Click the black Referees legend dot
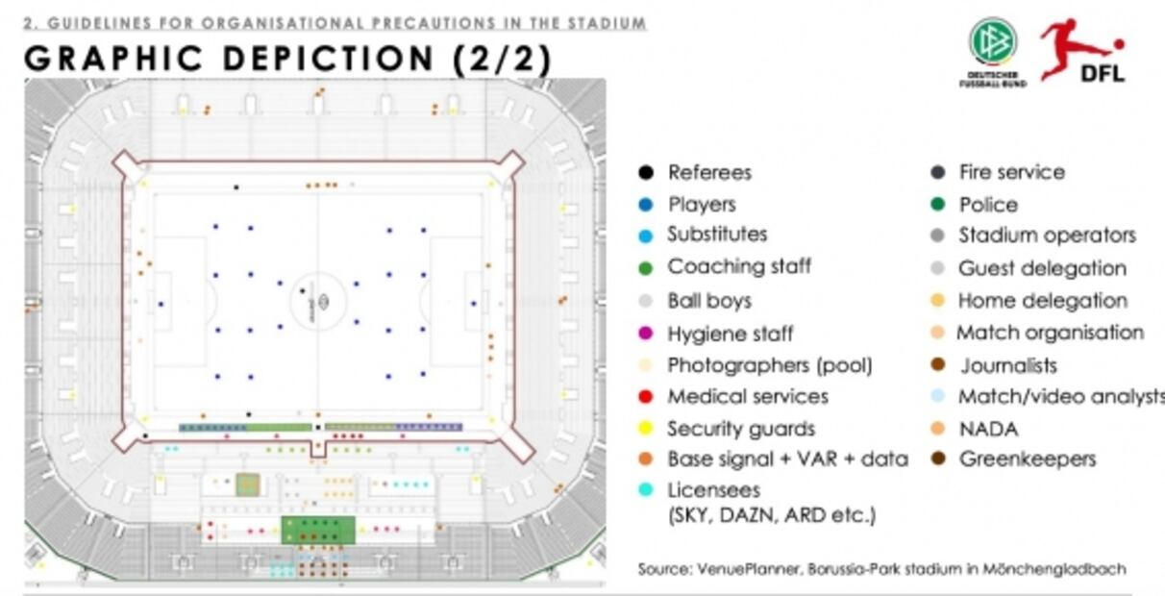The image size is (1165, 596). pos(646,173)
